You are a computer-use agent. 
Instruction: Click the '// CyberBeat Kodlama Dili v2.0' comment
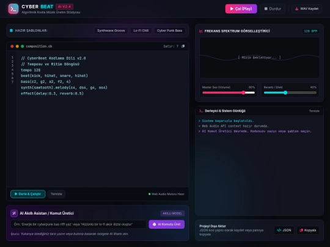[x=53, y=58]
